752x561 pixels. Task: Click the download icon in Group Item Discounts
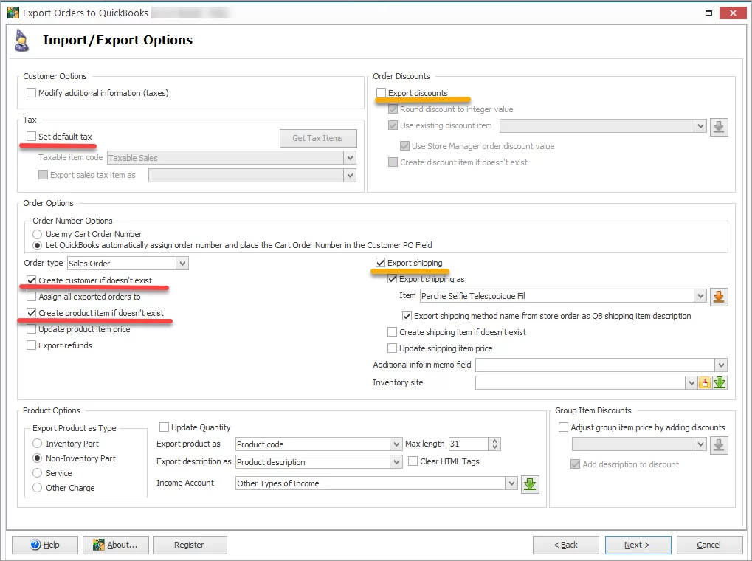coord(719,444)
